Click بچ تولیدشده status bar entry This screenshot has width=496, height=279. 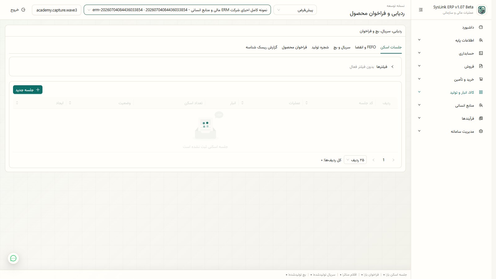296,275
